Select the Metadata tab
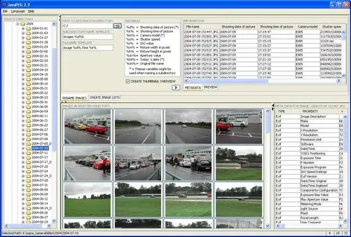 (x=193, y=88)
